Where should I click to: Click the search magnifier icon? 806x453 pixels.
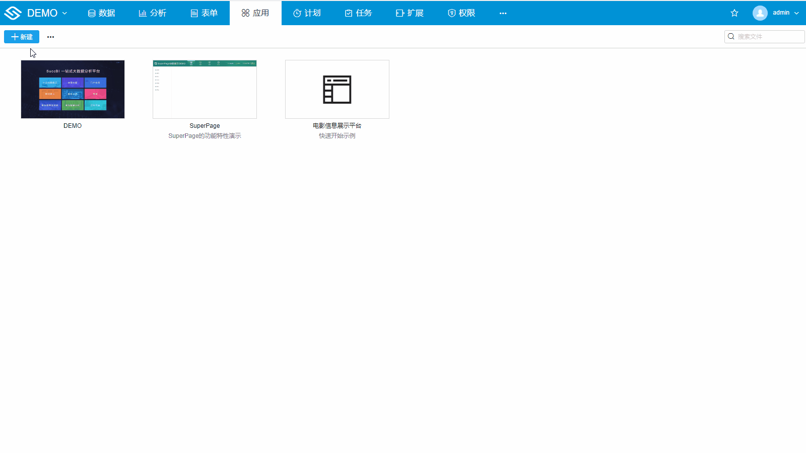pyautogui.click(x=731, y=36)
